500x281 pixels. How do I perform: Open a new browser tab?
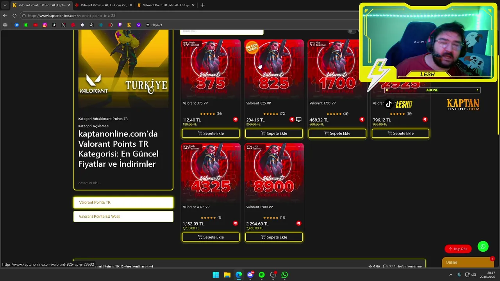[x=202, y=5]
